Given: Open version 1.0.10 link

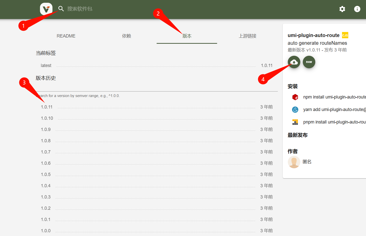Looking at the screenshot, I should [x=47, y=118].
